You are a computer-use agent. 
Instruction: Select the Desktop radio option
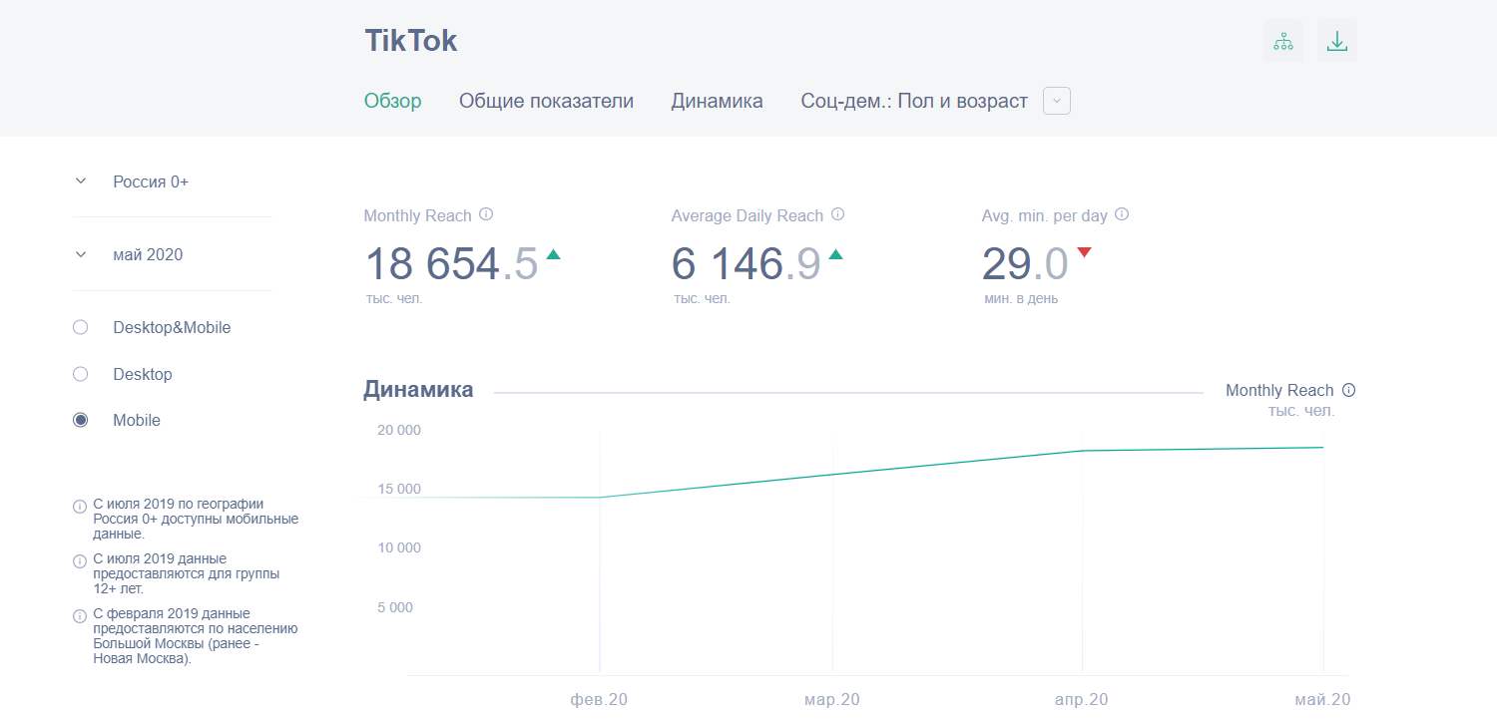click(81, 374)
